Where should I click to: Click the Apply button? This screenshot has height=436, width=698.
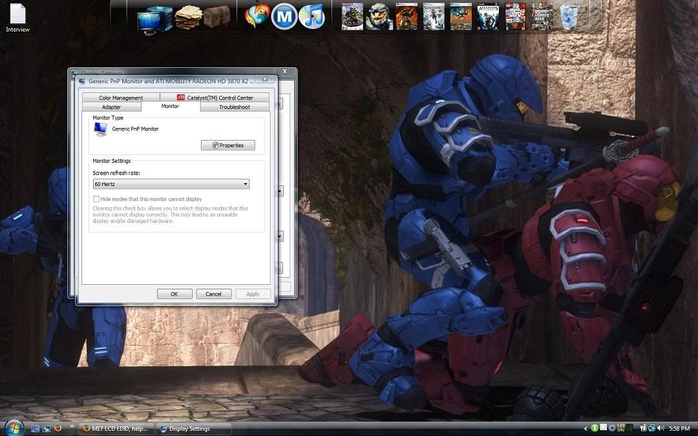(253, 294)
